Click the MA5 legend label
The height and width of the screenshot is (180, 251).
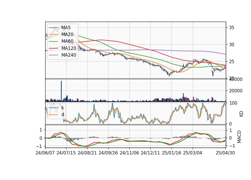tap(66, 28)
